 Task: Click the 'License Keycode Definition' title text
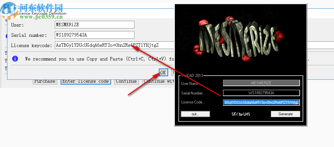[42, 13]
